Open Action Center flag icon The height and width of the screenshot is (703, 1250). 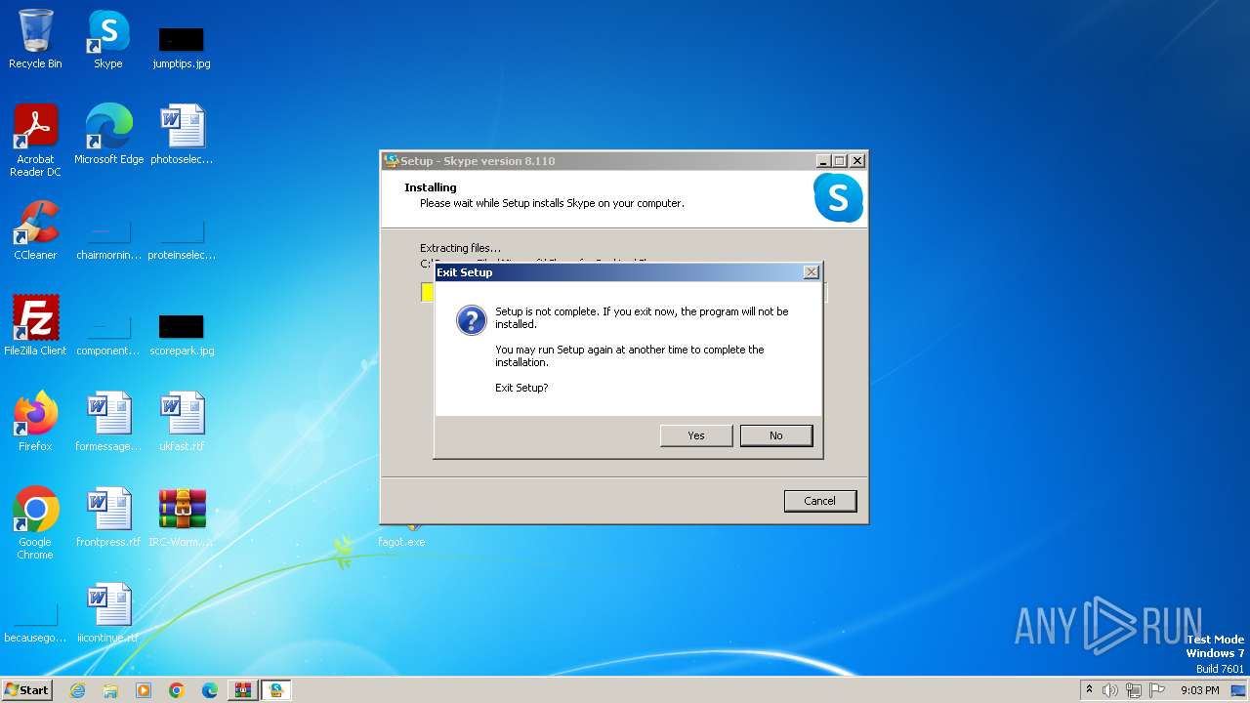[1157, 690]
